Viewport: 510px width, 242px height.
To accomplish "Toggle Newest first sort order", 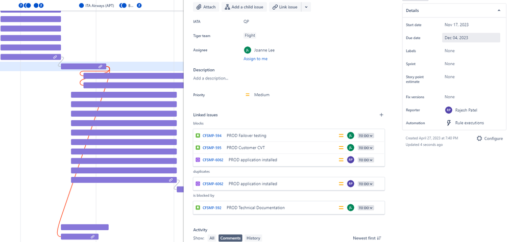I will (367, 238).
